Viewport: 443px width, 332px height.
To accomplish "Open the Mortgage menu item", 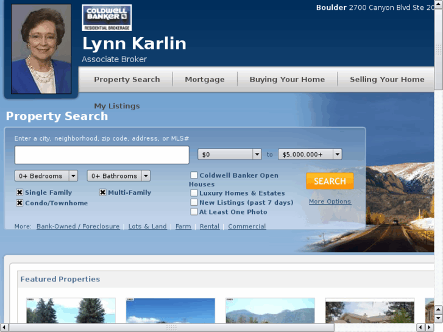I will pos(205,79).
